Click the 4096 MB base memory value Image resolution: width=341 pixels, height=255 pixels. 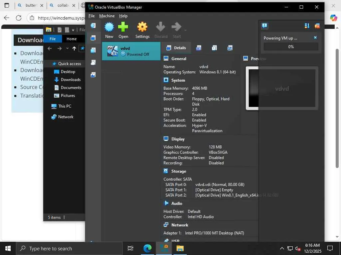click(199, 88)
